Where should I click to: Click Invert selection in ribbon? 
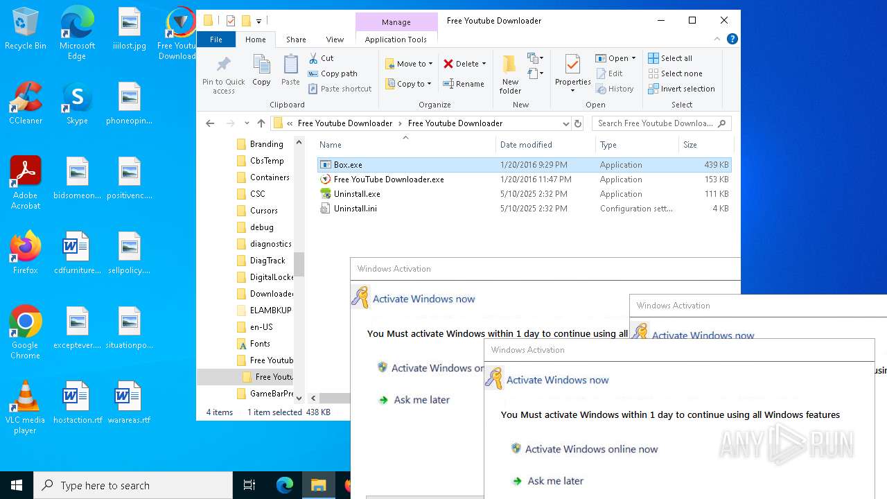(x=681, y=89)
